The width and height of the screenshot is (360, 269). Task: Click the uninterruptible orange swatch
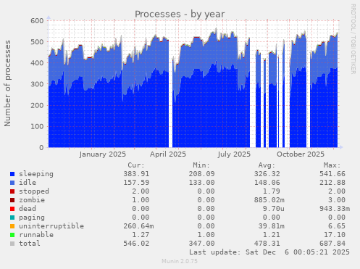click(12, 226)
